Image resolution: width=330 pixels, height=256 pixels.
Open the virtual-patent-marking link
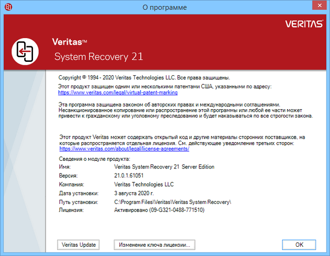tap(118, 93)
